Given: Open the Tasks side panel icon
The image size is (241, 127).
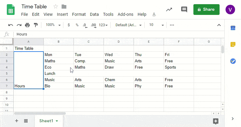Looking at the screenshot, I should pyautogui.click(x=233, y=61).
